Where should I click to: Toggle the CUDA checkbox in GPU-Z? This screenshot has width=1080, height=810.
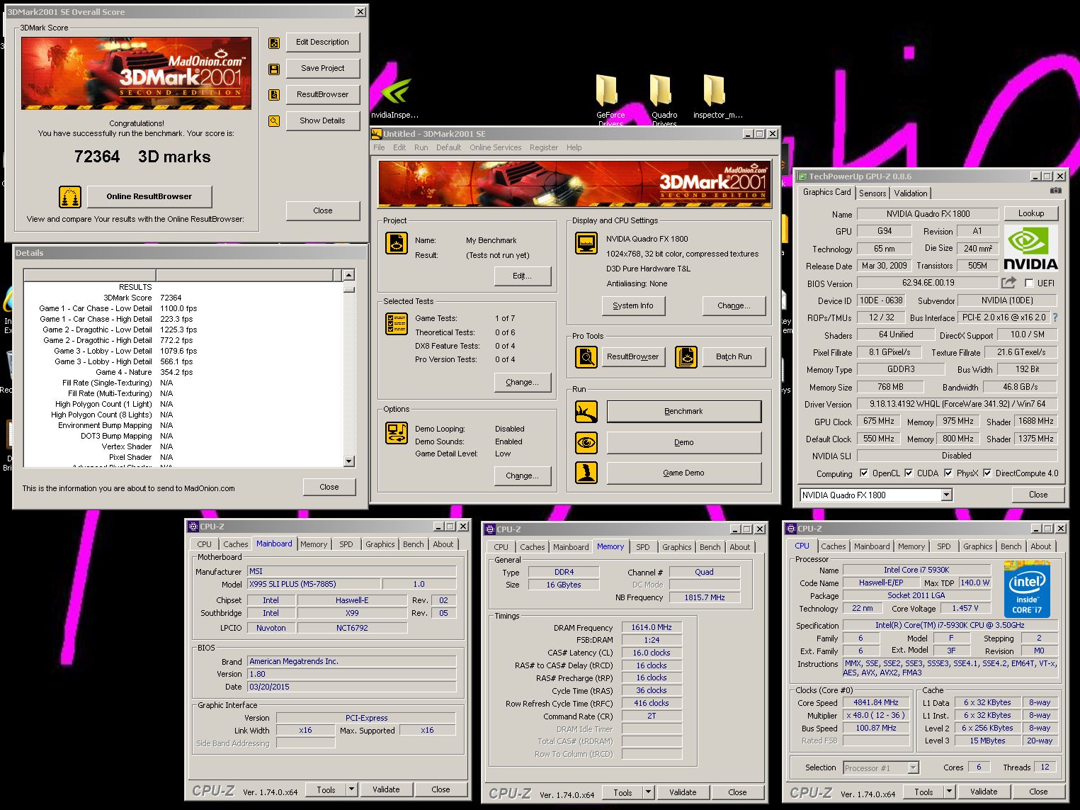[909, 473]
